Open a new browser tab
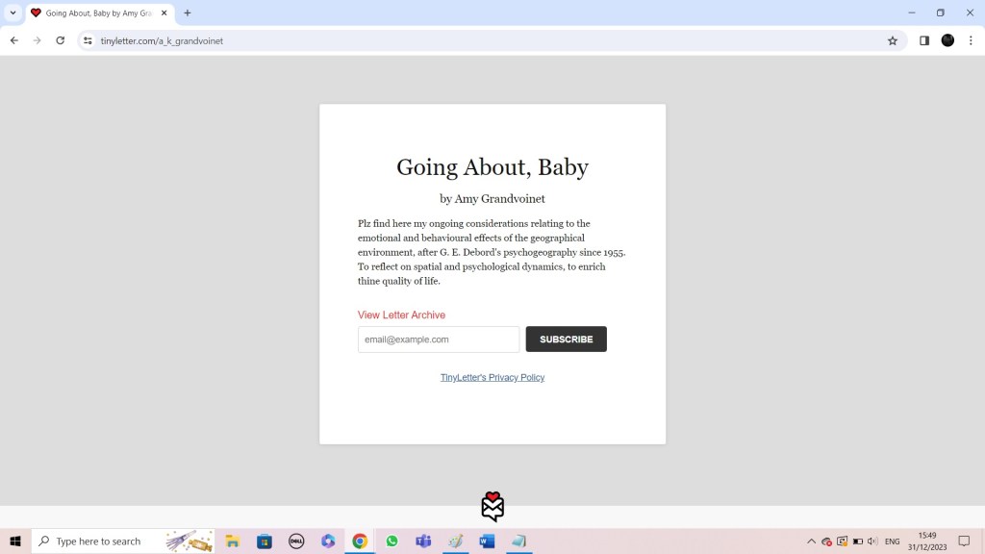This screenshot has width=985, height=554. (188, 13)
